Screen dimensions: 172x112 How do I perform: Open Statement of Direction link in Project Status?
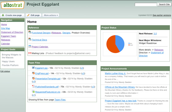(x=157, y=53)
